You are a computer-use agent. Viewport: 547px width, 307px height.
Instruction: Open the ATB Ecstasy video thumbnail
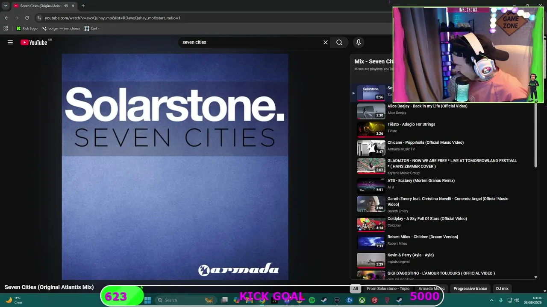click(371, 186)
